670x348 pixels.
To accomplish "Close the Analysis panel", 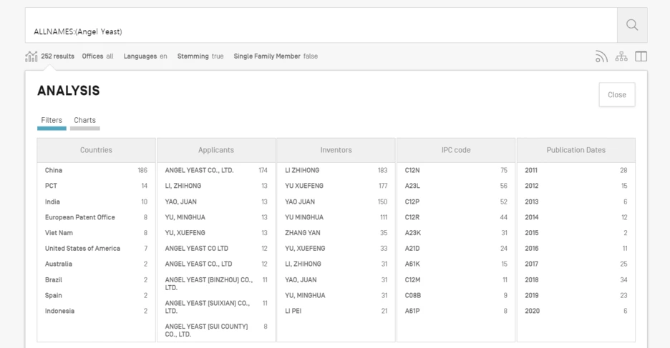I will (617, 94).
